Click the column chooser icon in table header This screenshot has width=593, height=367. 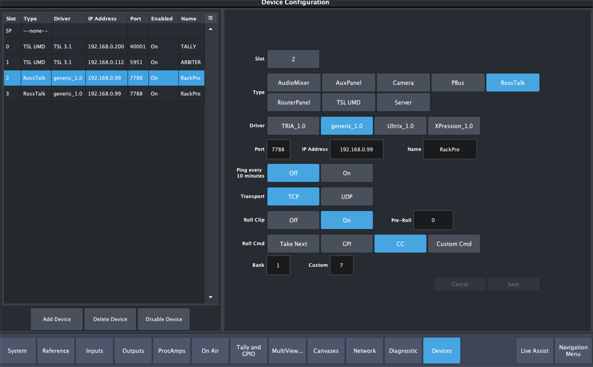point(211,19)
